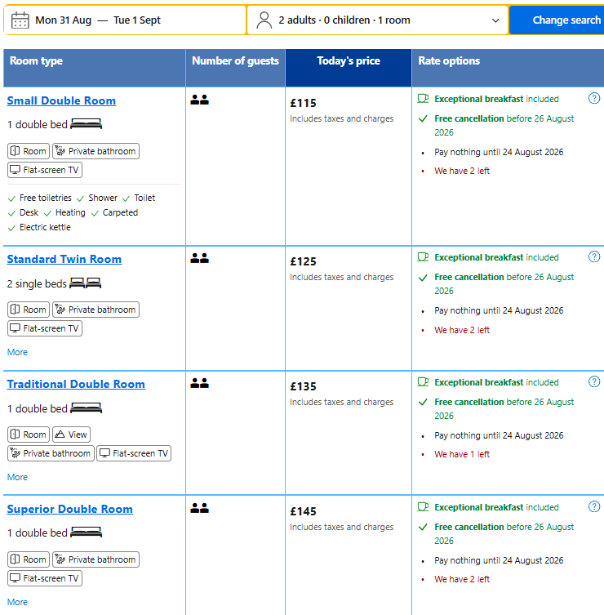This screenshot has width=604, height=615.
Task: Click Exceptional breakfast included for Small Double Room
Action: coord(496,99)
